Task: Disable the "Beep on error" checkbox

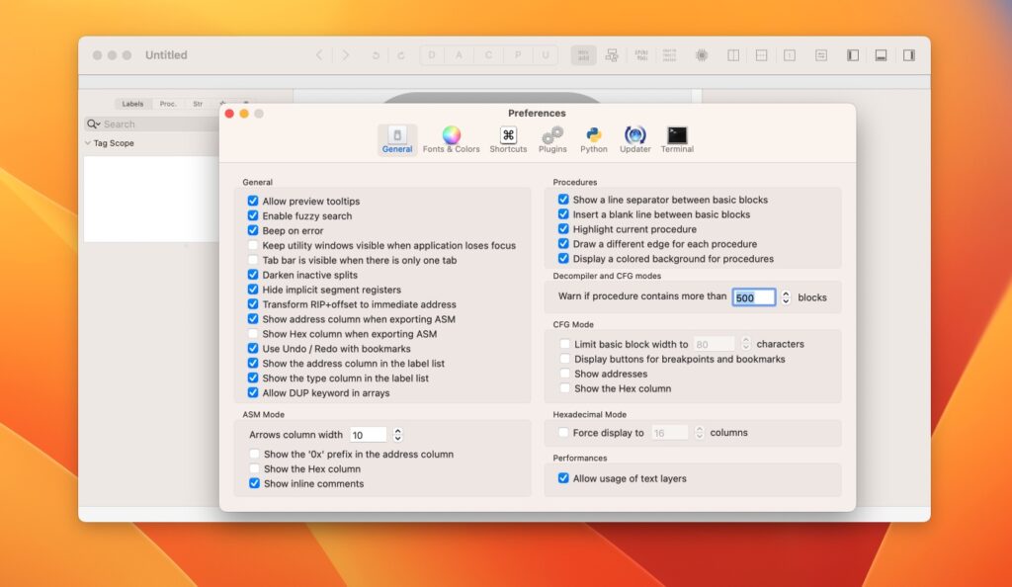Action: (254, 230)
